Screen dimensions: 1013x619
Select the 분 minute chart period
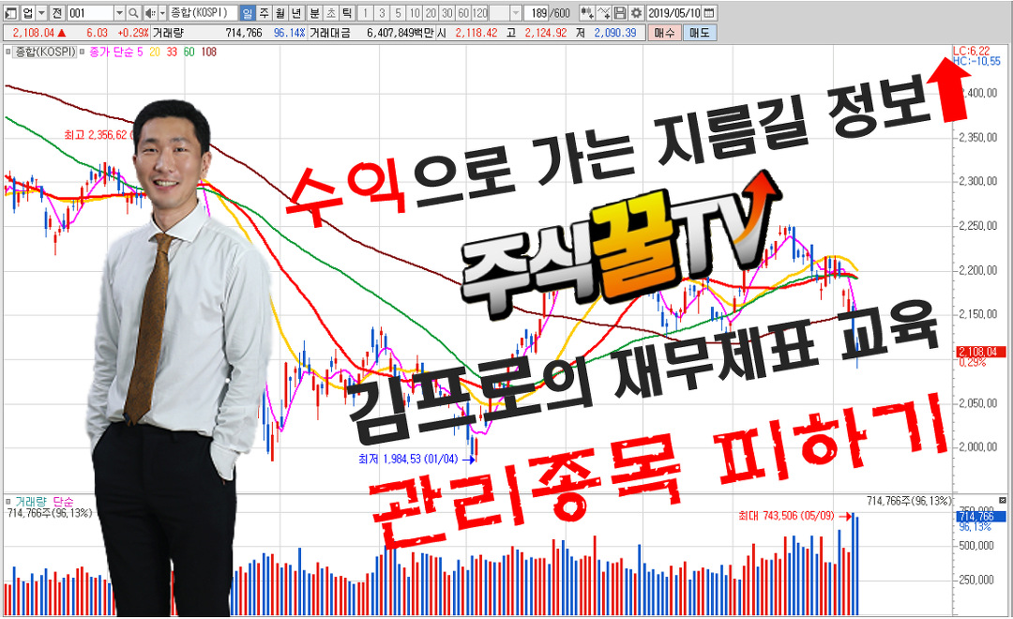(x=314, y=13)
